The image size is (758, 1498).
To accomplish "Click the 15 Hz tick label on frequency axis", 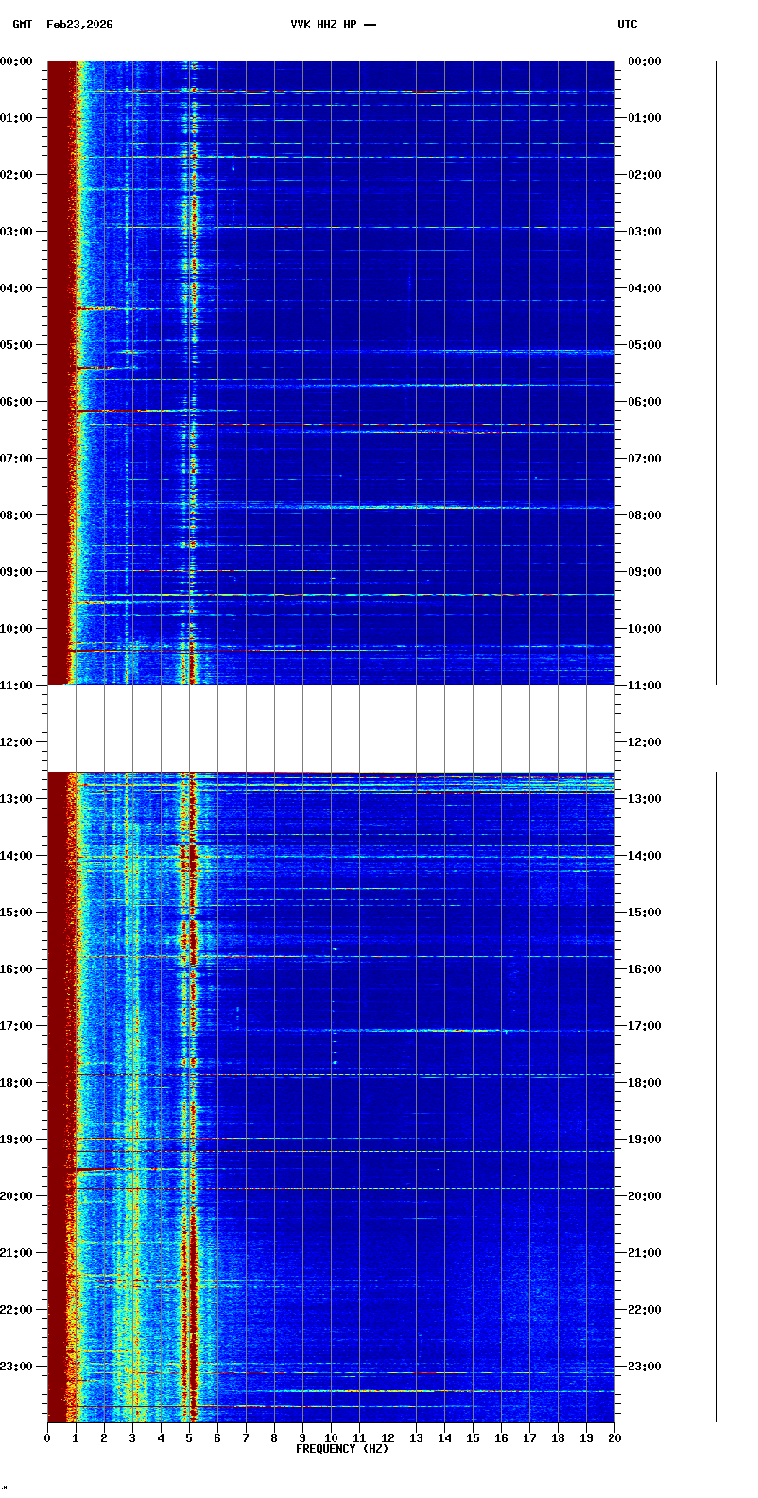I will pos(473,1438).
